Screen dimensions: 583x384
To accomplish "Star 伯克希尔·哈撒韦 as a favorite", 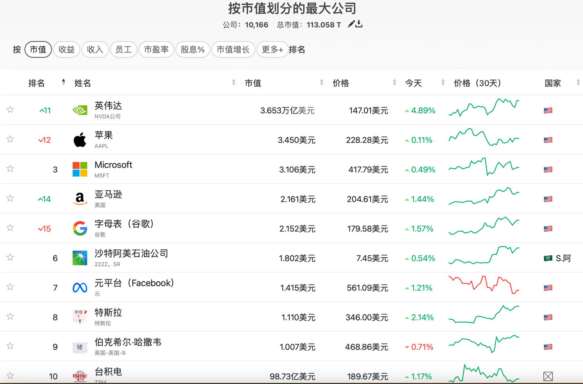I will pos(10,346).
